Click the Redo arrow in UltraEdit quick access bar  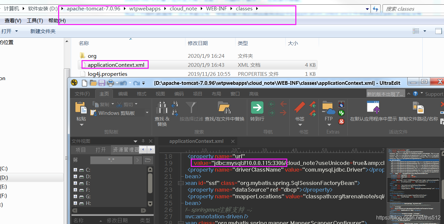(136, 83)
